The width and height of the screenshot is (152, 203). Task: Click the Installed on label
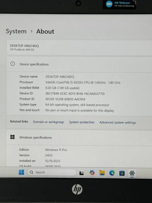pyautogui.click(x=27, y=161)
